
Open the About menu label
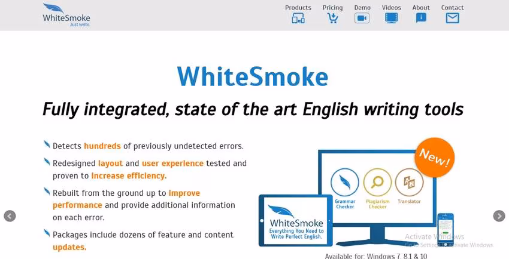(x=421, y=7)
